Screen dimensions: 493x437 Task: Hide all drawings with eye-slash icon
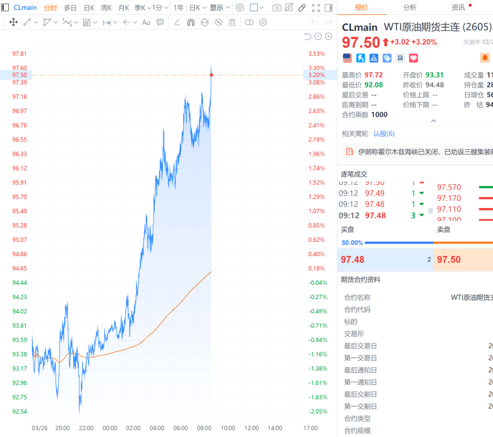218,23
